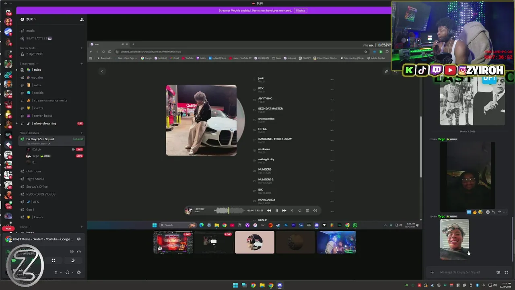Image resolution: width=515 pixels, height=290 pixels.
Task: Open options for midnight city track
Action: (332, 161)
